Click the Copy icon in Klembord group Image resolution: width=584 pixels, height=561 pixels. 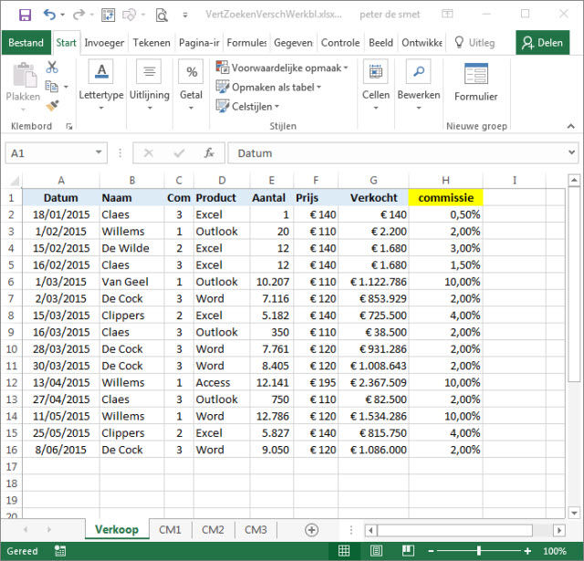click(52, 87)
